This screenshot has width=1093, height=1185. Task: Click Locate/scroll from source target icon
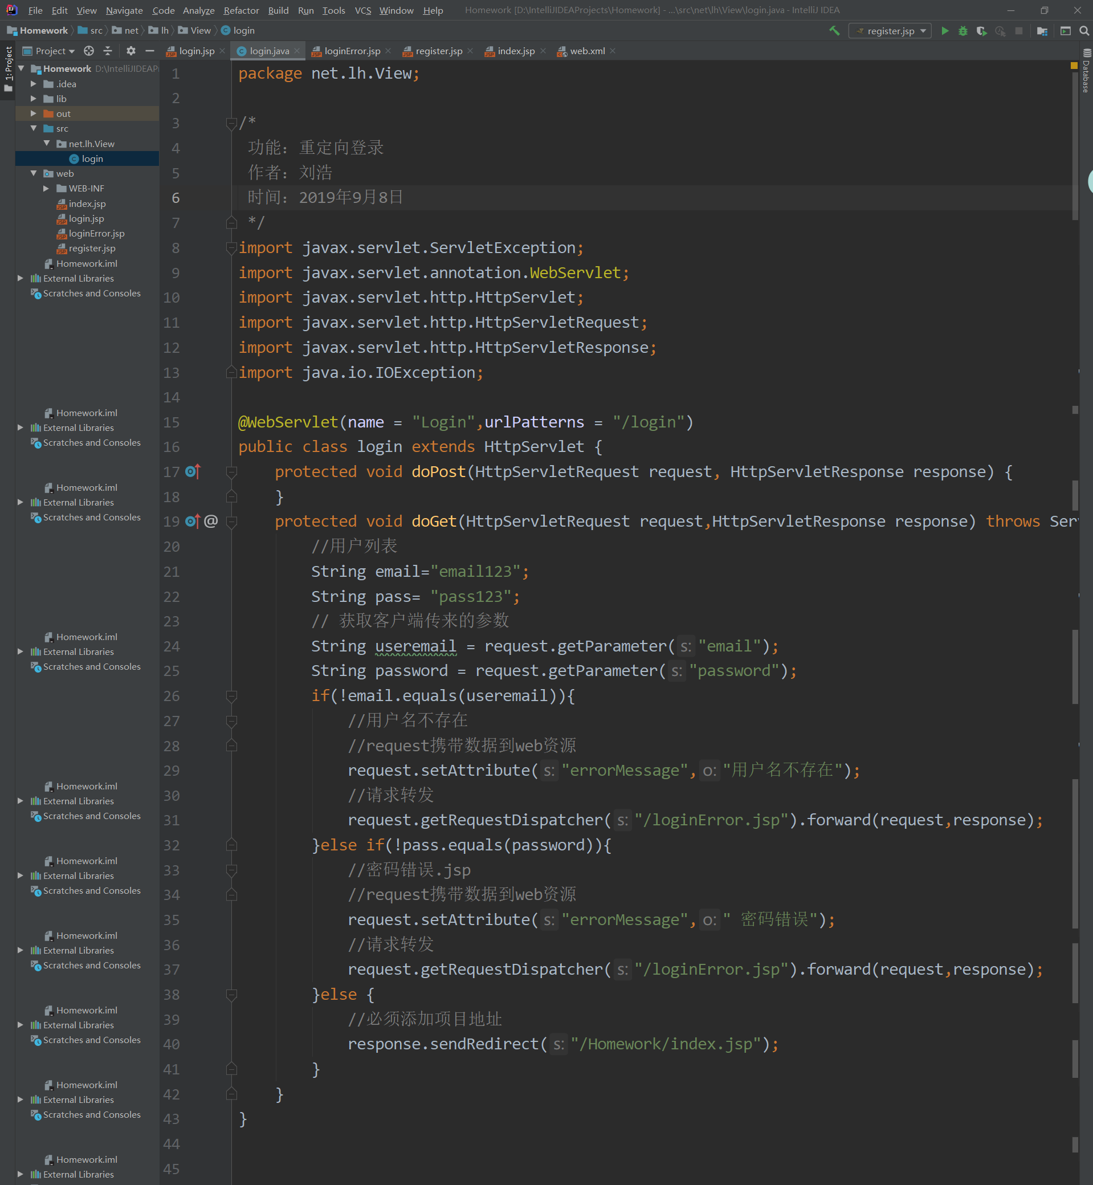[89, 51]
